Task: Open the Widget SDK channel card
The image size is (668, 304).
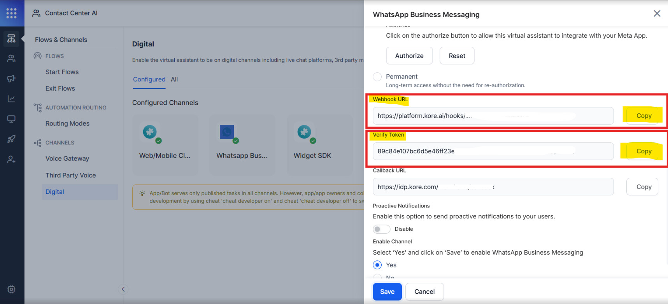Action: [x=312, y=144]
